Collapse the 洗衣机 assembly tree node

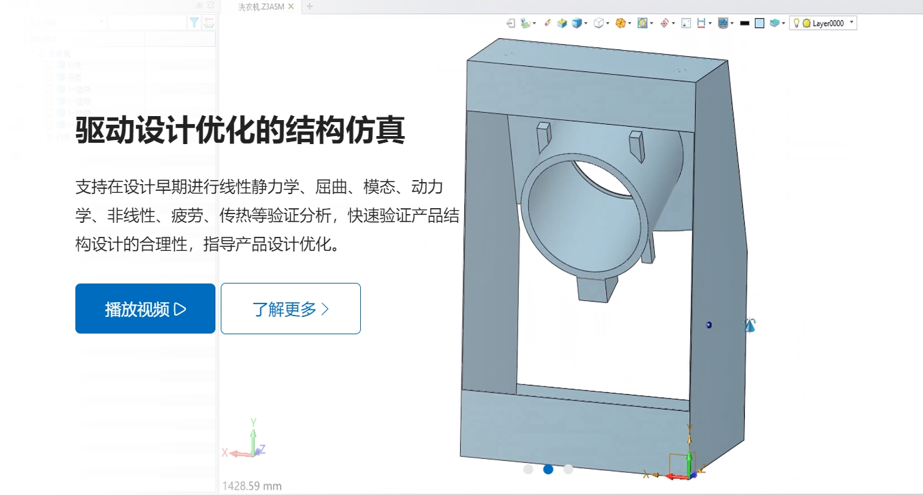click(31, 53)
